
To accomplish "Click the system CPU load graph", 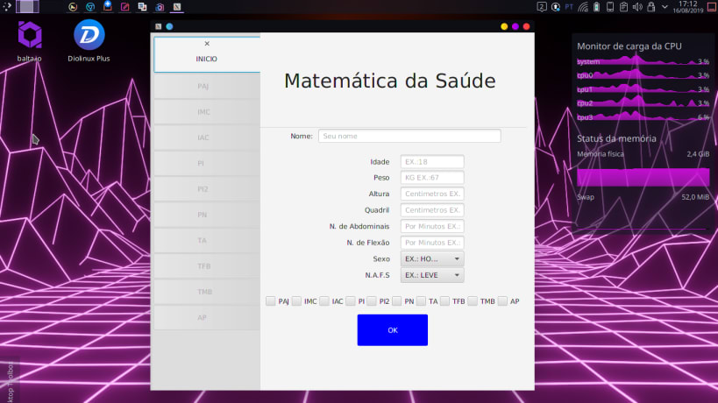I will click(x=643, y=60).
